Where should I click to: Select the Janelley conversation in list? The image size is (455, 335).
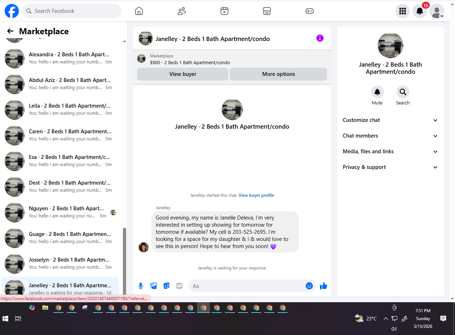click(61, 287)
